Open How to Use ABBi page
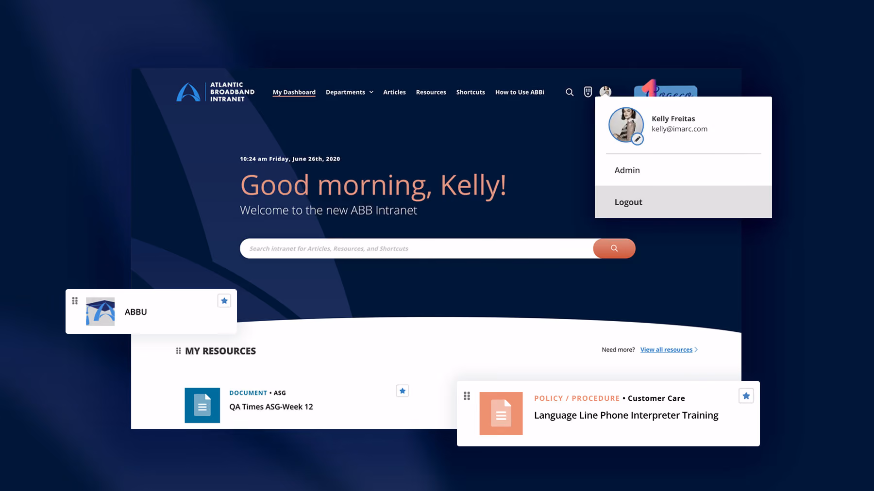 click(x=520, y=92)
